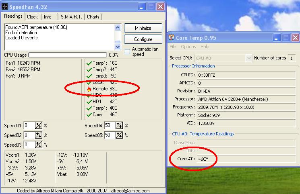This screenshot has height=194, width=300.
Task: Click the CPUID field value 0x30FF2
Action: 246,75
